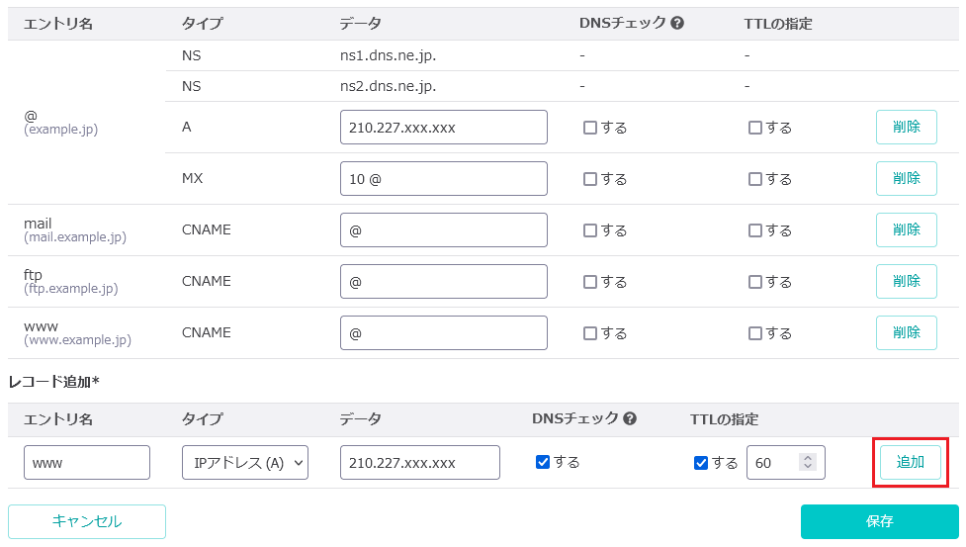Click the ftp CNAME data field
This screenshot has height=547, width=966.
coord(444,282)
